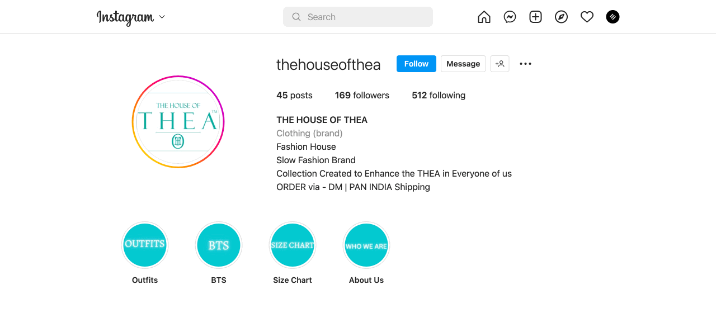Image resolution: width=716 pixels, height=313 pixels.
Task: Follow thehouseofthea account
Action: click(x=416, y=64)
